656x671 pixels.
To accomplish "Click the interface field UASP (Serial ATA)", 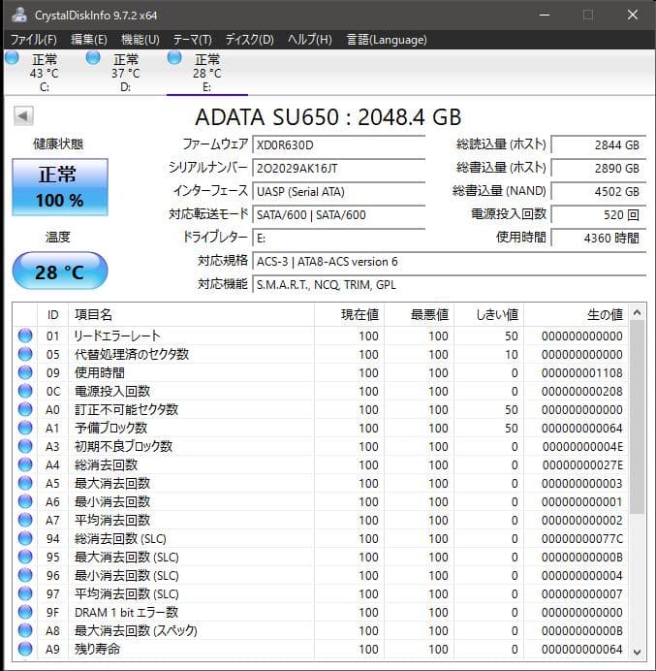I will [x=339, y=191].
